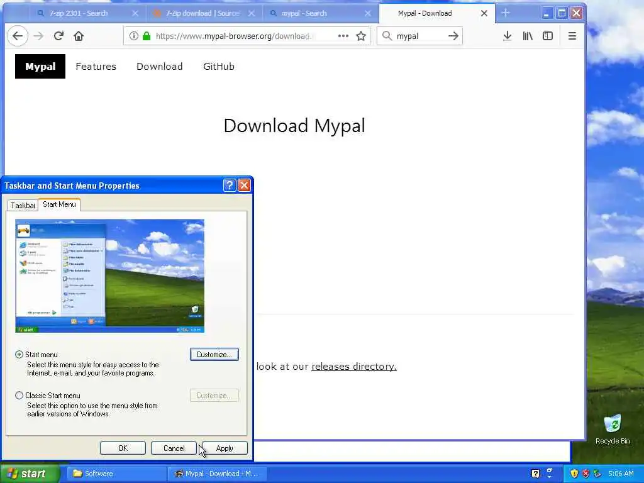Viewport: 644px width, 483px height.
Task: Close the 7-Zip download SourceForge tab
Action: click(x=252, y=13)
